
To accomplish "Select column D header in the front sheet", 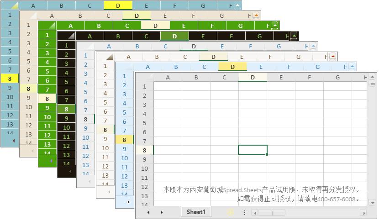I will [x=253, y=77].
